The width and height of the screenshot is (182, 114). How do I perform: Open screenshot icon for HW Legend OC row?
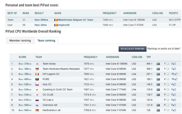158,74
